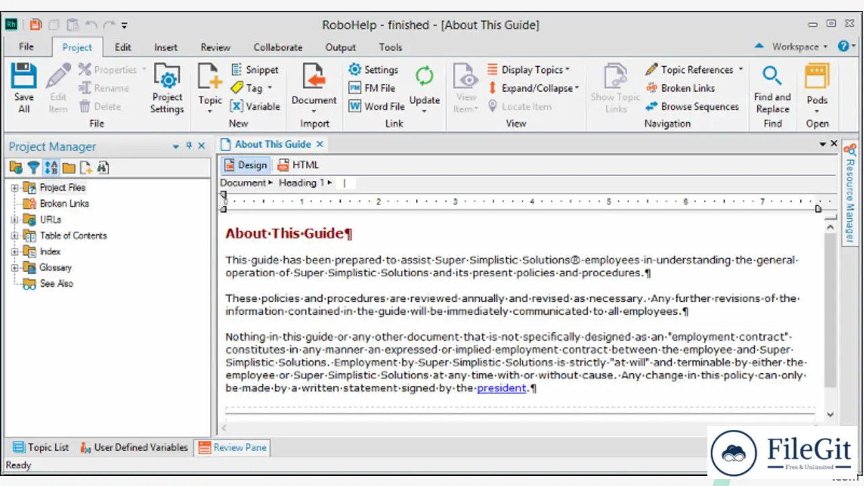Click the green Update icon

tap(425, 76)
